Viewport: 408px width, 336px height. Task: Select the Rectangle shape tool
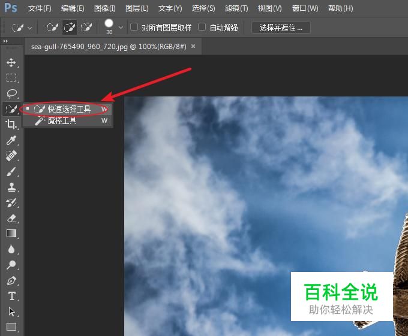(x=11, y=326)
